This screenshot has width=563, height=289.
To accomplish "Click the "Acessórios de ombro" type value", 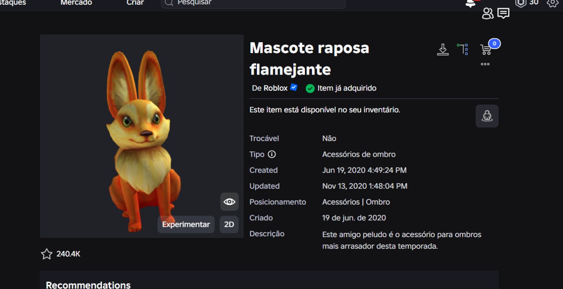I will coord(359,154).
